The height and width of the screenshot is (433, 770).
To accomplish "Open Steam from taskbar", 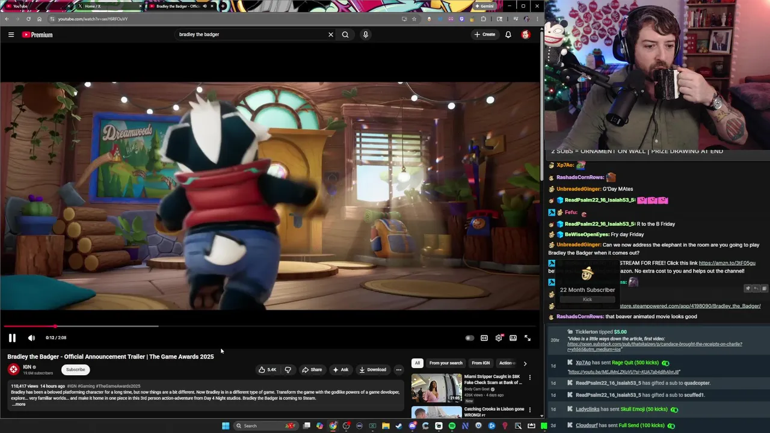I will click(x=399, y=426).
